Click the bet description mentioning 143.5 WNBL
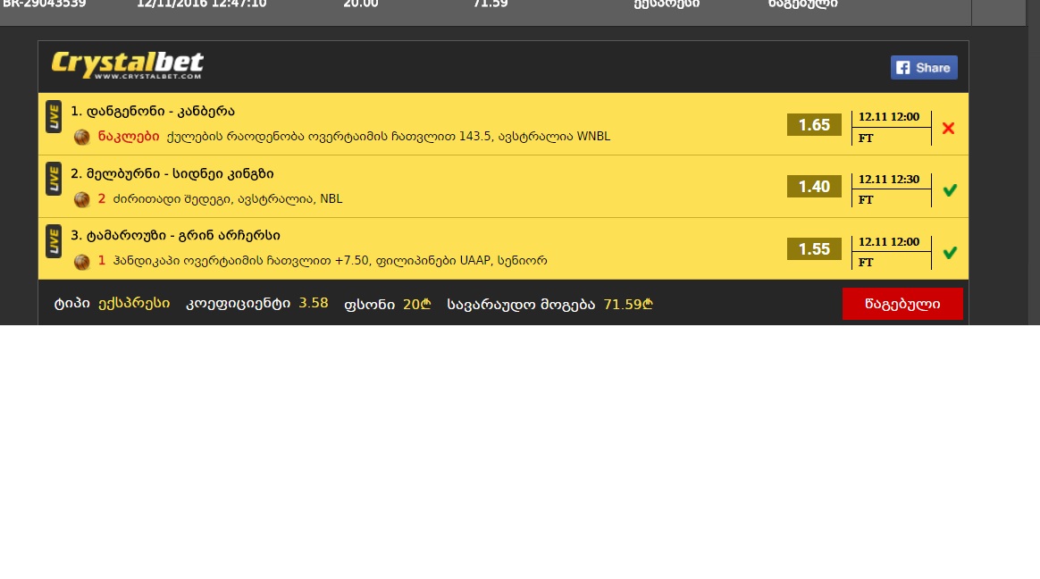1040x579 pixels. pos(389,136)
